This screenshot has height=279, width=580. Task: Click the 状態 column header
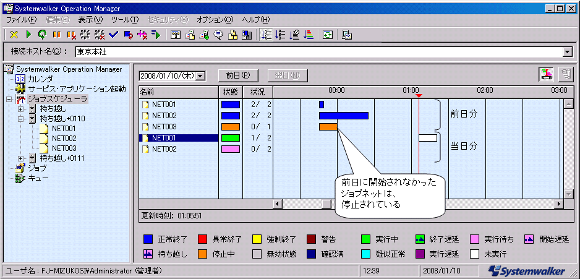coord(231,91)
